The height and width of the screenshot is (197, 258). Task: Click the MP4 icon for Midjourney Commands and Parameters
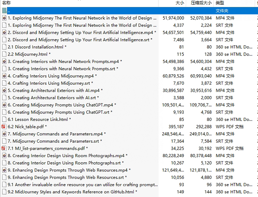[4, 134]
